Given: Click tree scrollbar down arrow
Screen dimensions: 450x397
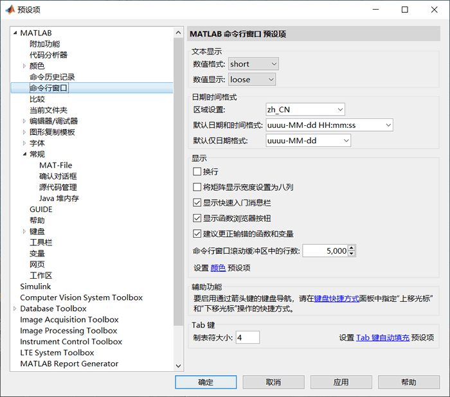Looking at the screenshot, I should tap(178, 366).
